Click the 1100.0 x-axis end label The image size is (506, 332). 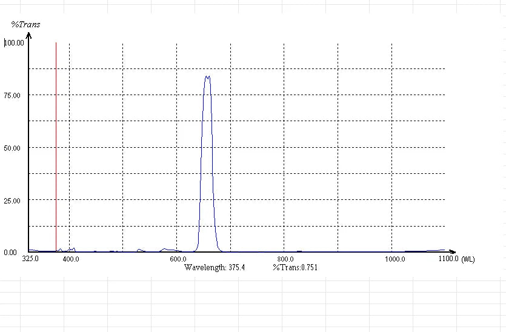click(448, 259)
